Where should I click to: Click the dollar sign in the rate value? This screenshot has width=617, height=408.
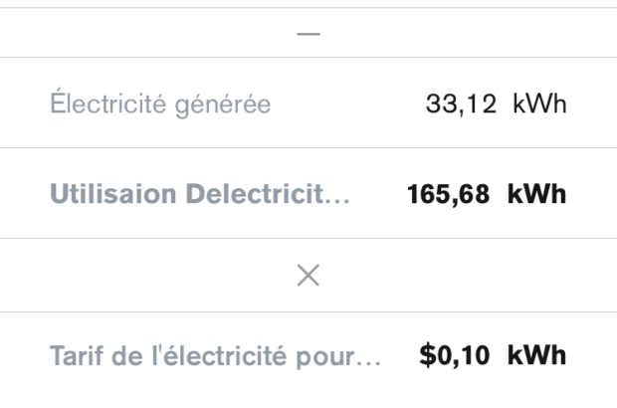[x=427, y=356]
